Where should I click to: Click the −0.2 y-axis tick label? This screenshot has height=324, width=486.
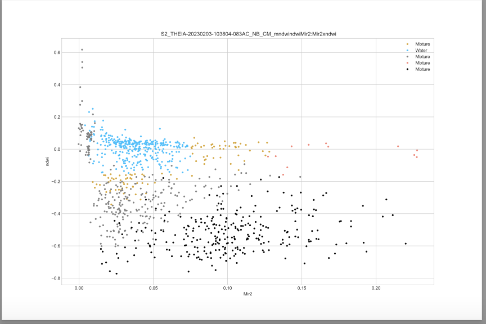tap(56, 182)
